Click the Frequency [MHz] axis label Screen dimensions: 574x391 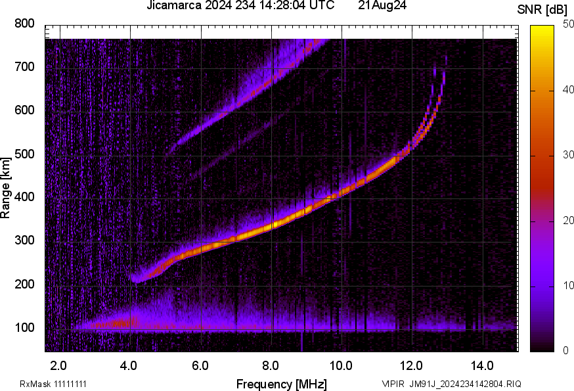[282, 384]
